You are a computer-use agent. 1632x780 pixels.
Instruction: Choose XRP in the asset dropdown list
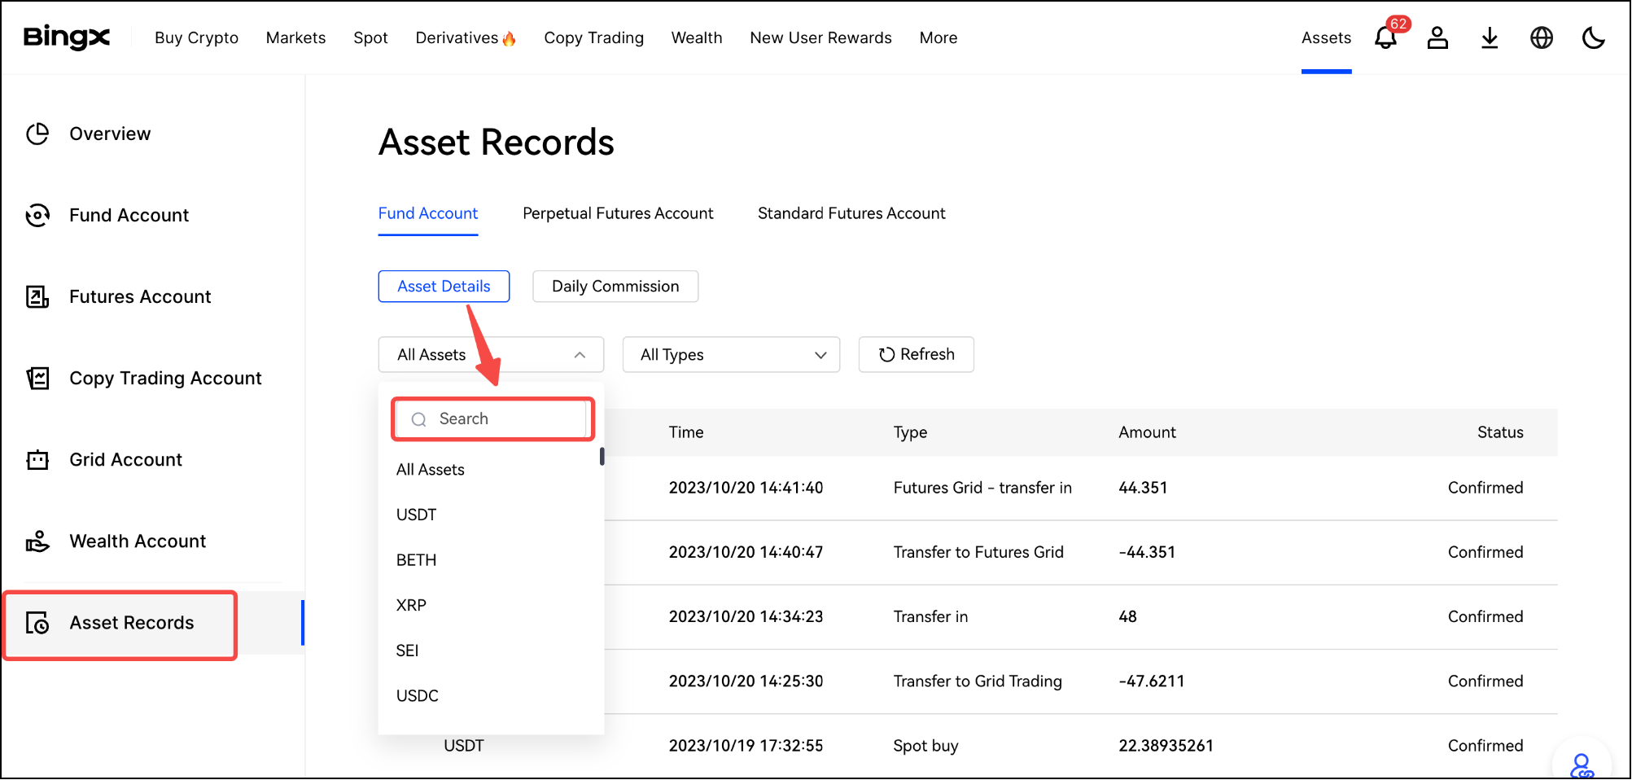[x=411, y=606]
